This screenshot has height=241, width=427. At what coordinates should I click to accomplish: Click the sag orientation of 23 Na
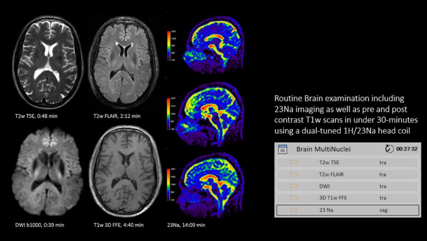pos(383,210)
